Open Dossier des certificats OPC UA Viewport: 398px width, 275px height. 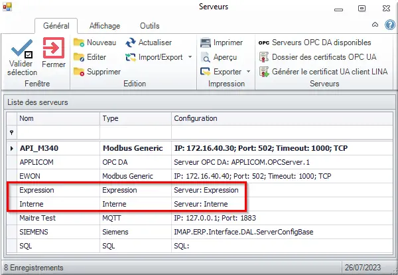click(318, 57)
